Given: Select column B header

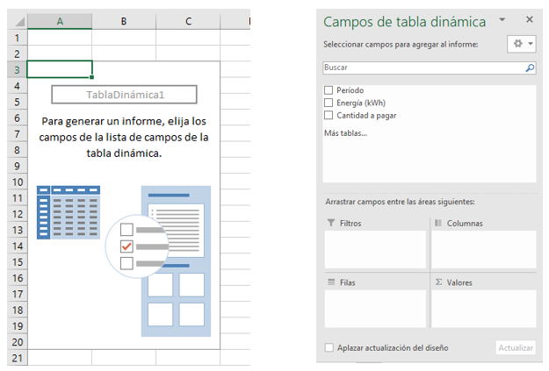Looking at the screenshot, I should coord(124,21).
